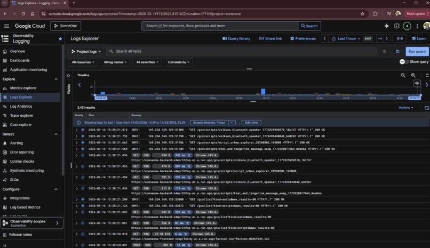Open the All resources filter dropdown
This screenshot has height=248, width=430.
pyautogui.click(x=83, y=62)
